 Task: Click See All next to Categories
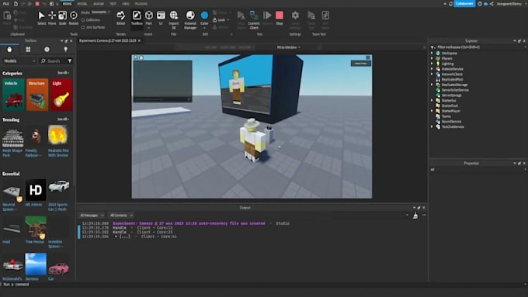point(63,73)
